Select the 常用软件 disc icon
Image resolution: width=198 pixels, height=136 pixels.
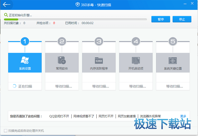coord(62,61)
